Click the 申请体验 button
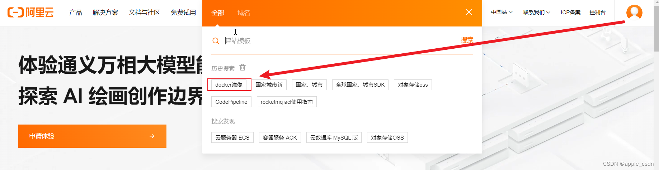Viewport: 659px width, 170px height. click(92, 136)
